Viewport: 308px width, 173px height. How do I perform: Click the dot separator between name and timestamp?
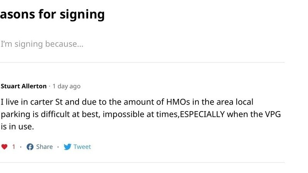(49, 86)
